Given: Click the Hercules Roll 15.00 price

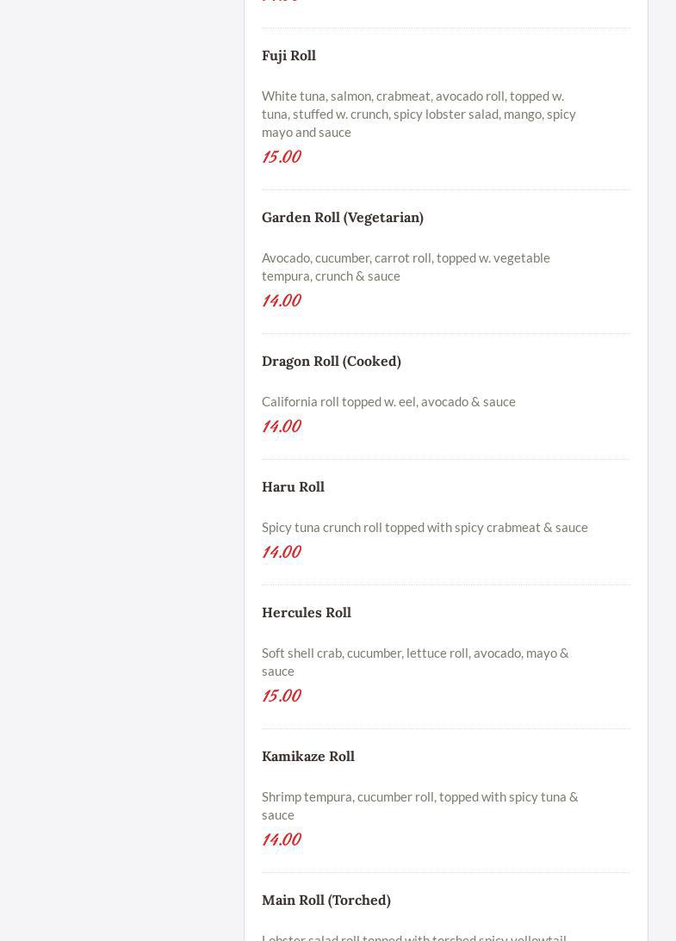Looking at the screenshot, I should click(281, 696).
